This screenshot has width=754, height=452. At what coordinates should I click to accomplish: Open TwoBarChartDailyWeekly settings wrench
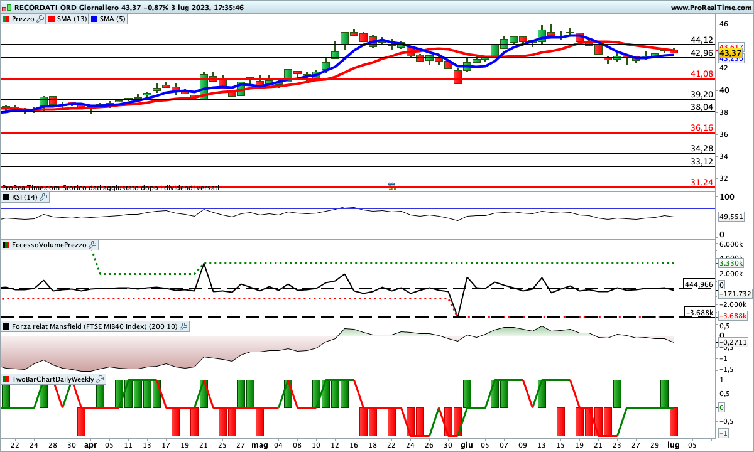[101, 379]
